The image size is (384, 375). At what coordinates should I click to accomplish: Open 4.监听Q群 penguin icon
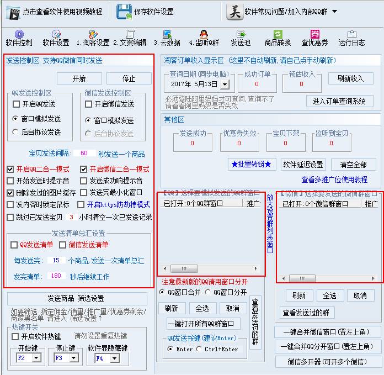(204, 34)
